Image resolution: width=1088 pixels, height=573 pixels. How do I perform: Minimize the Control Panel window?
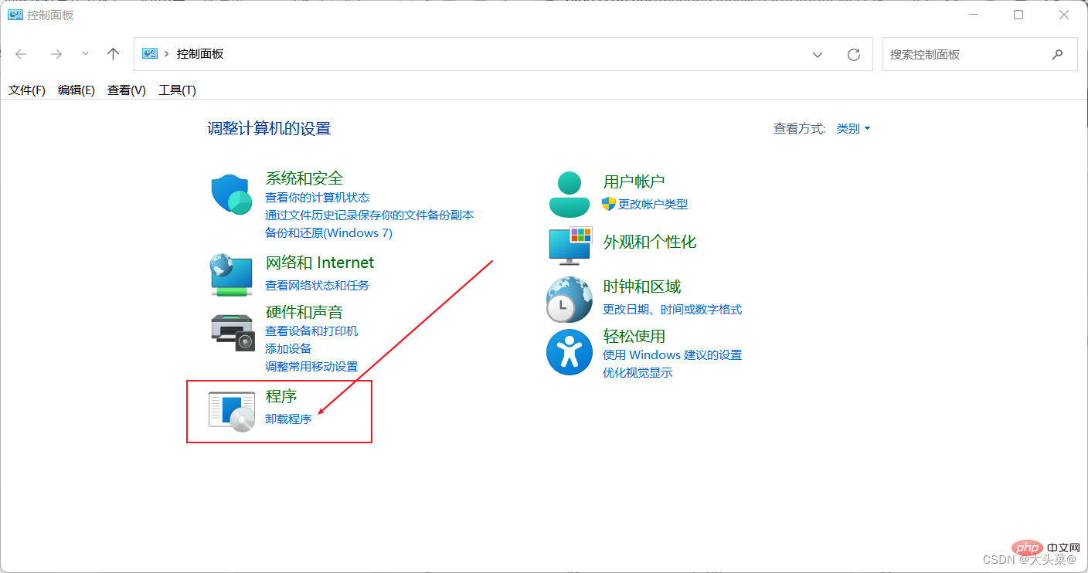pyautogui.click(x=973, y=15)
